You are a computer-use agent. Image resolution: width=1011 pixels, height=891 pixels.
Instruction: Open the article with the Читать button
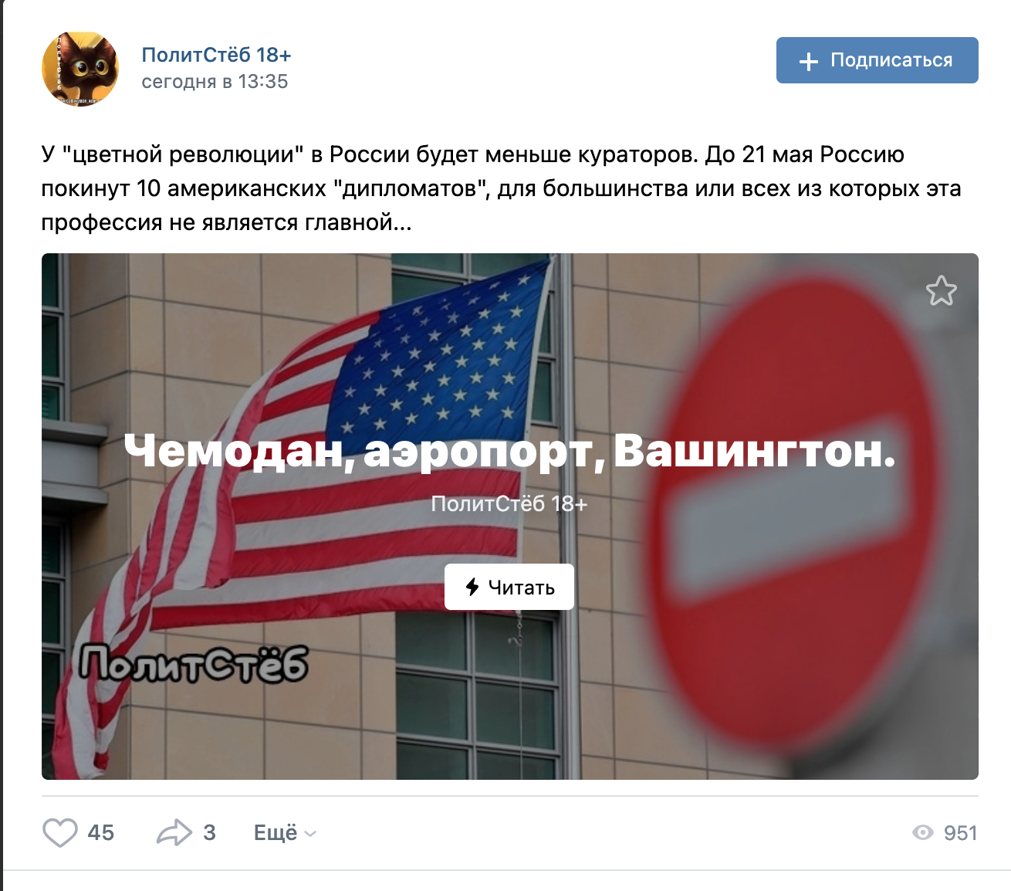tap(509, 587)
